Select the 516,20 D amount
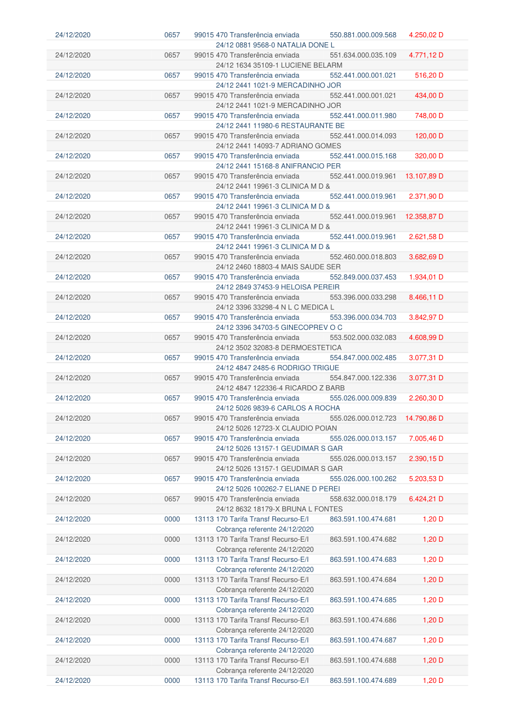508x719 pixels. 429,75
